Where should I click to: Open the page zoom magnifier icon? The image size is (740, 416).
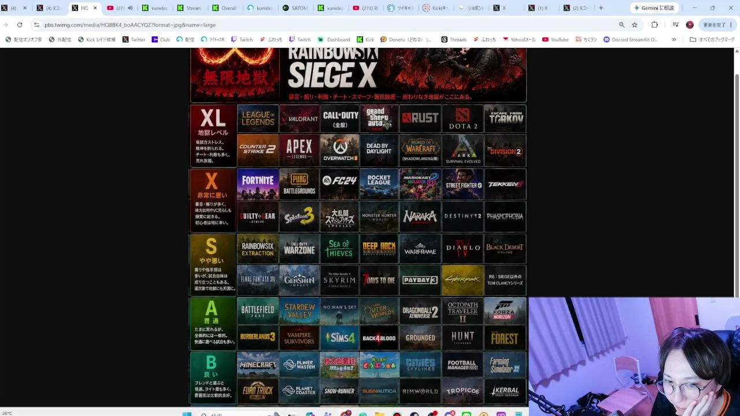point(621,25)
